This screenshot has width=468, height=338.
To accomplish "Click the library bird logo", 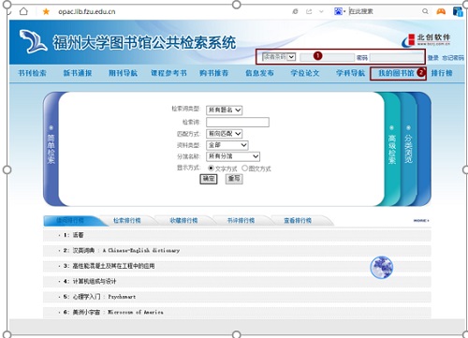I will coord(33,41).
